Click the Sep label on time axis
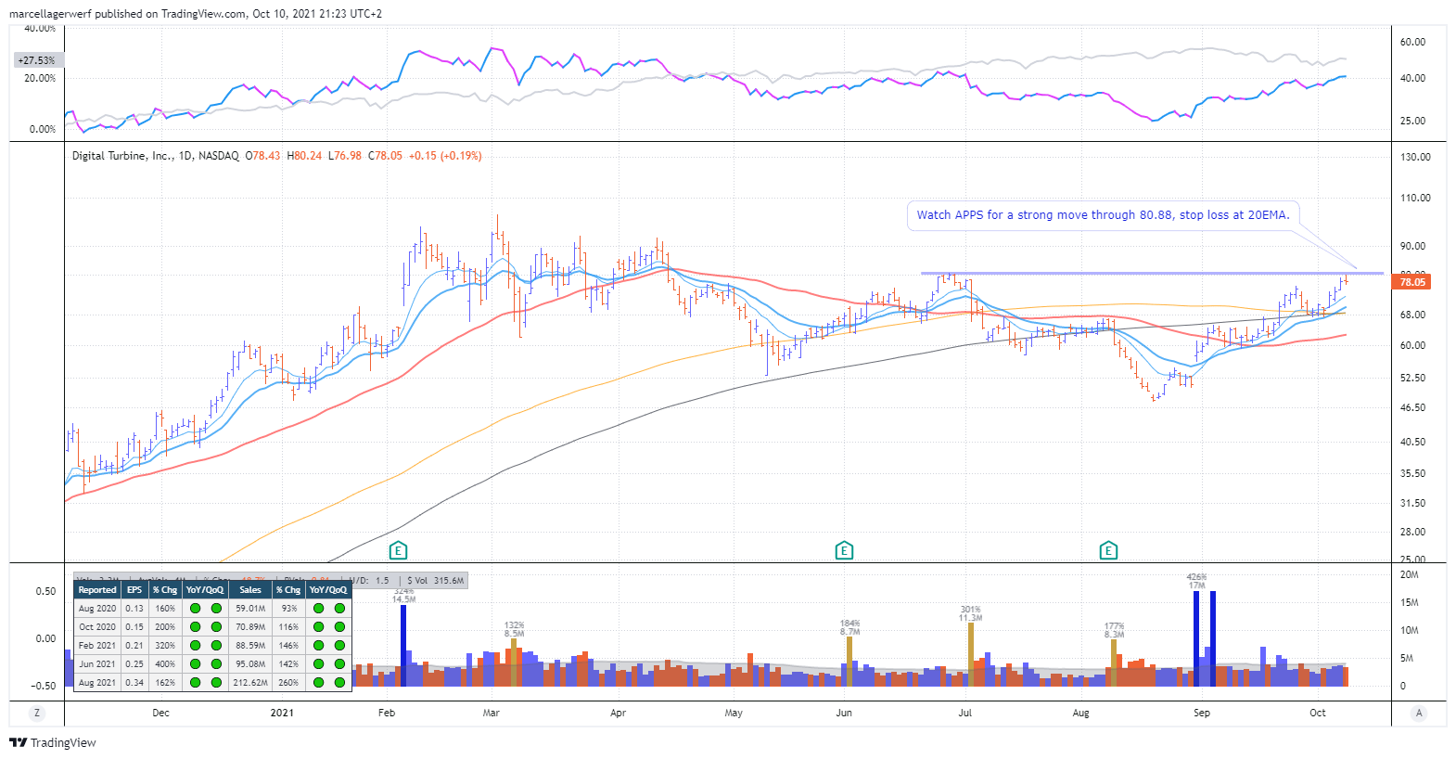The image size is (1456, 759). pyautogui.click(x=1202, y=713)
